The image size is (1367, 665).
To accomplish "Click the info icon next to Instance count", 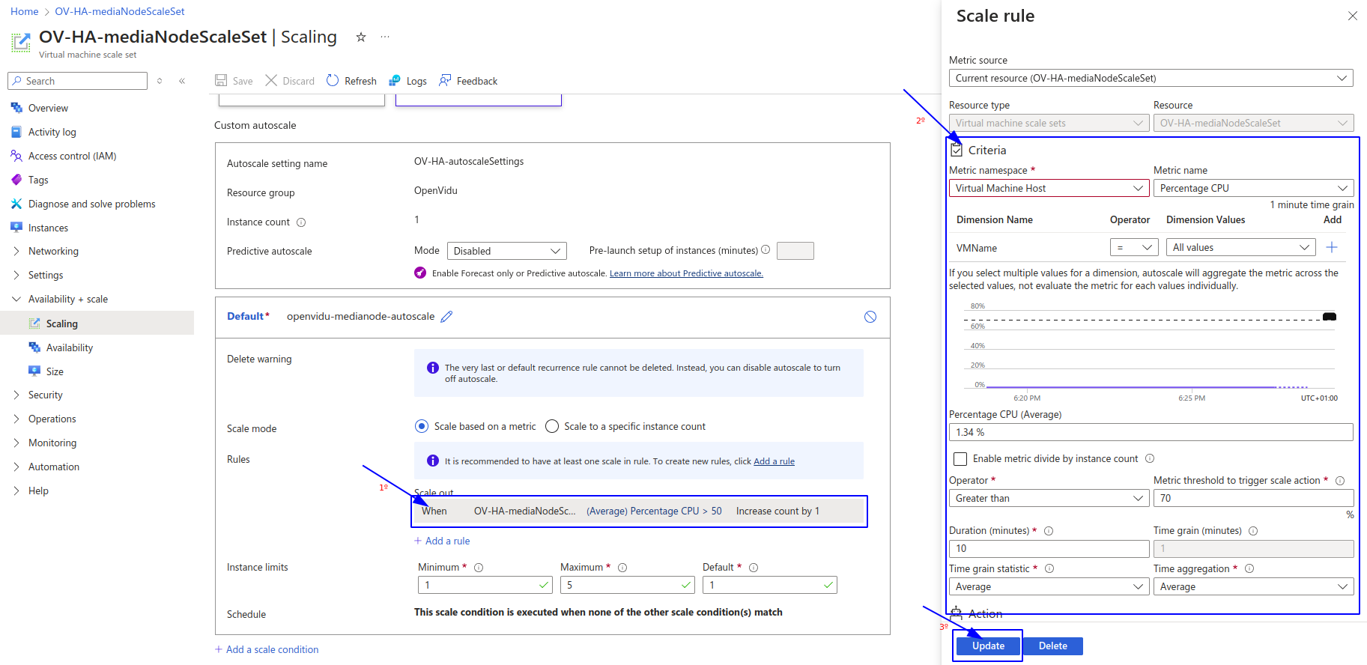I will (x=301, y=222).
